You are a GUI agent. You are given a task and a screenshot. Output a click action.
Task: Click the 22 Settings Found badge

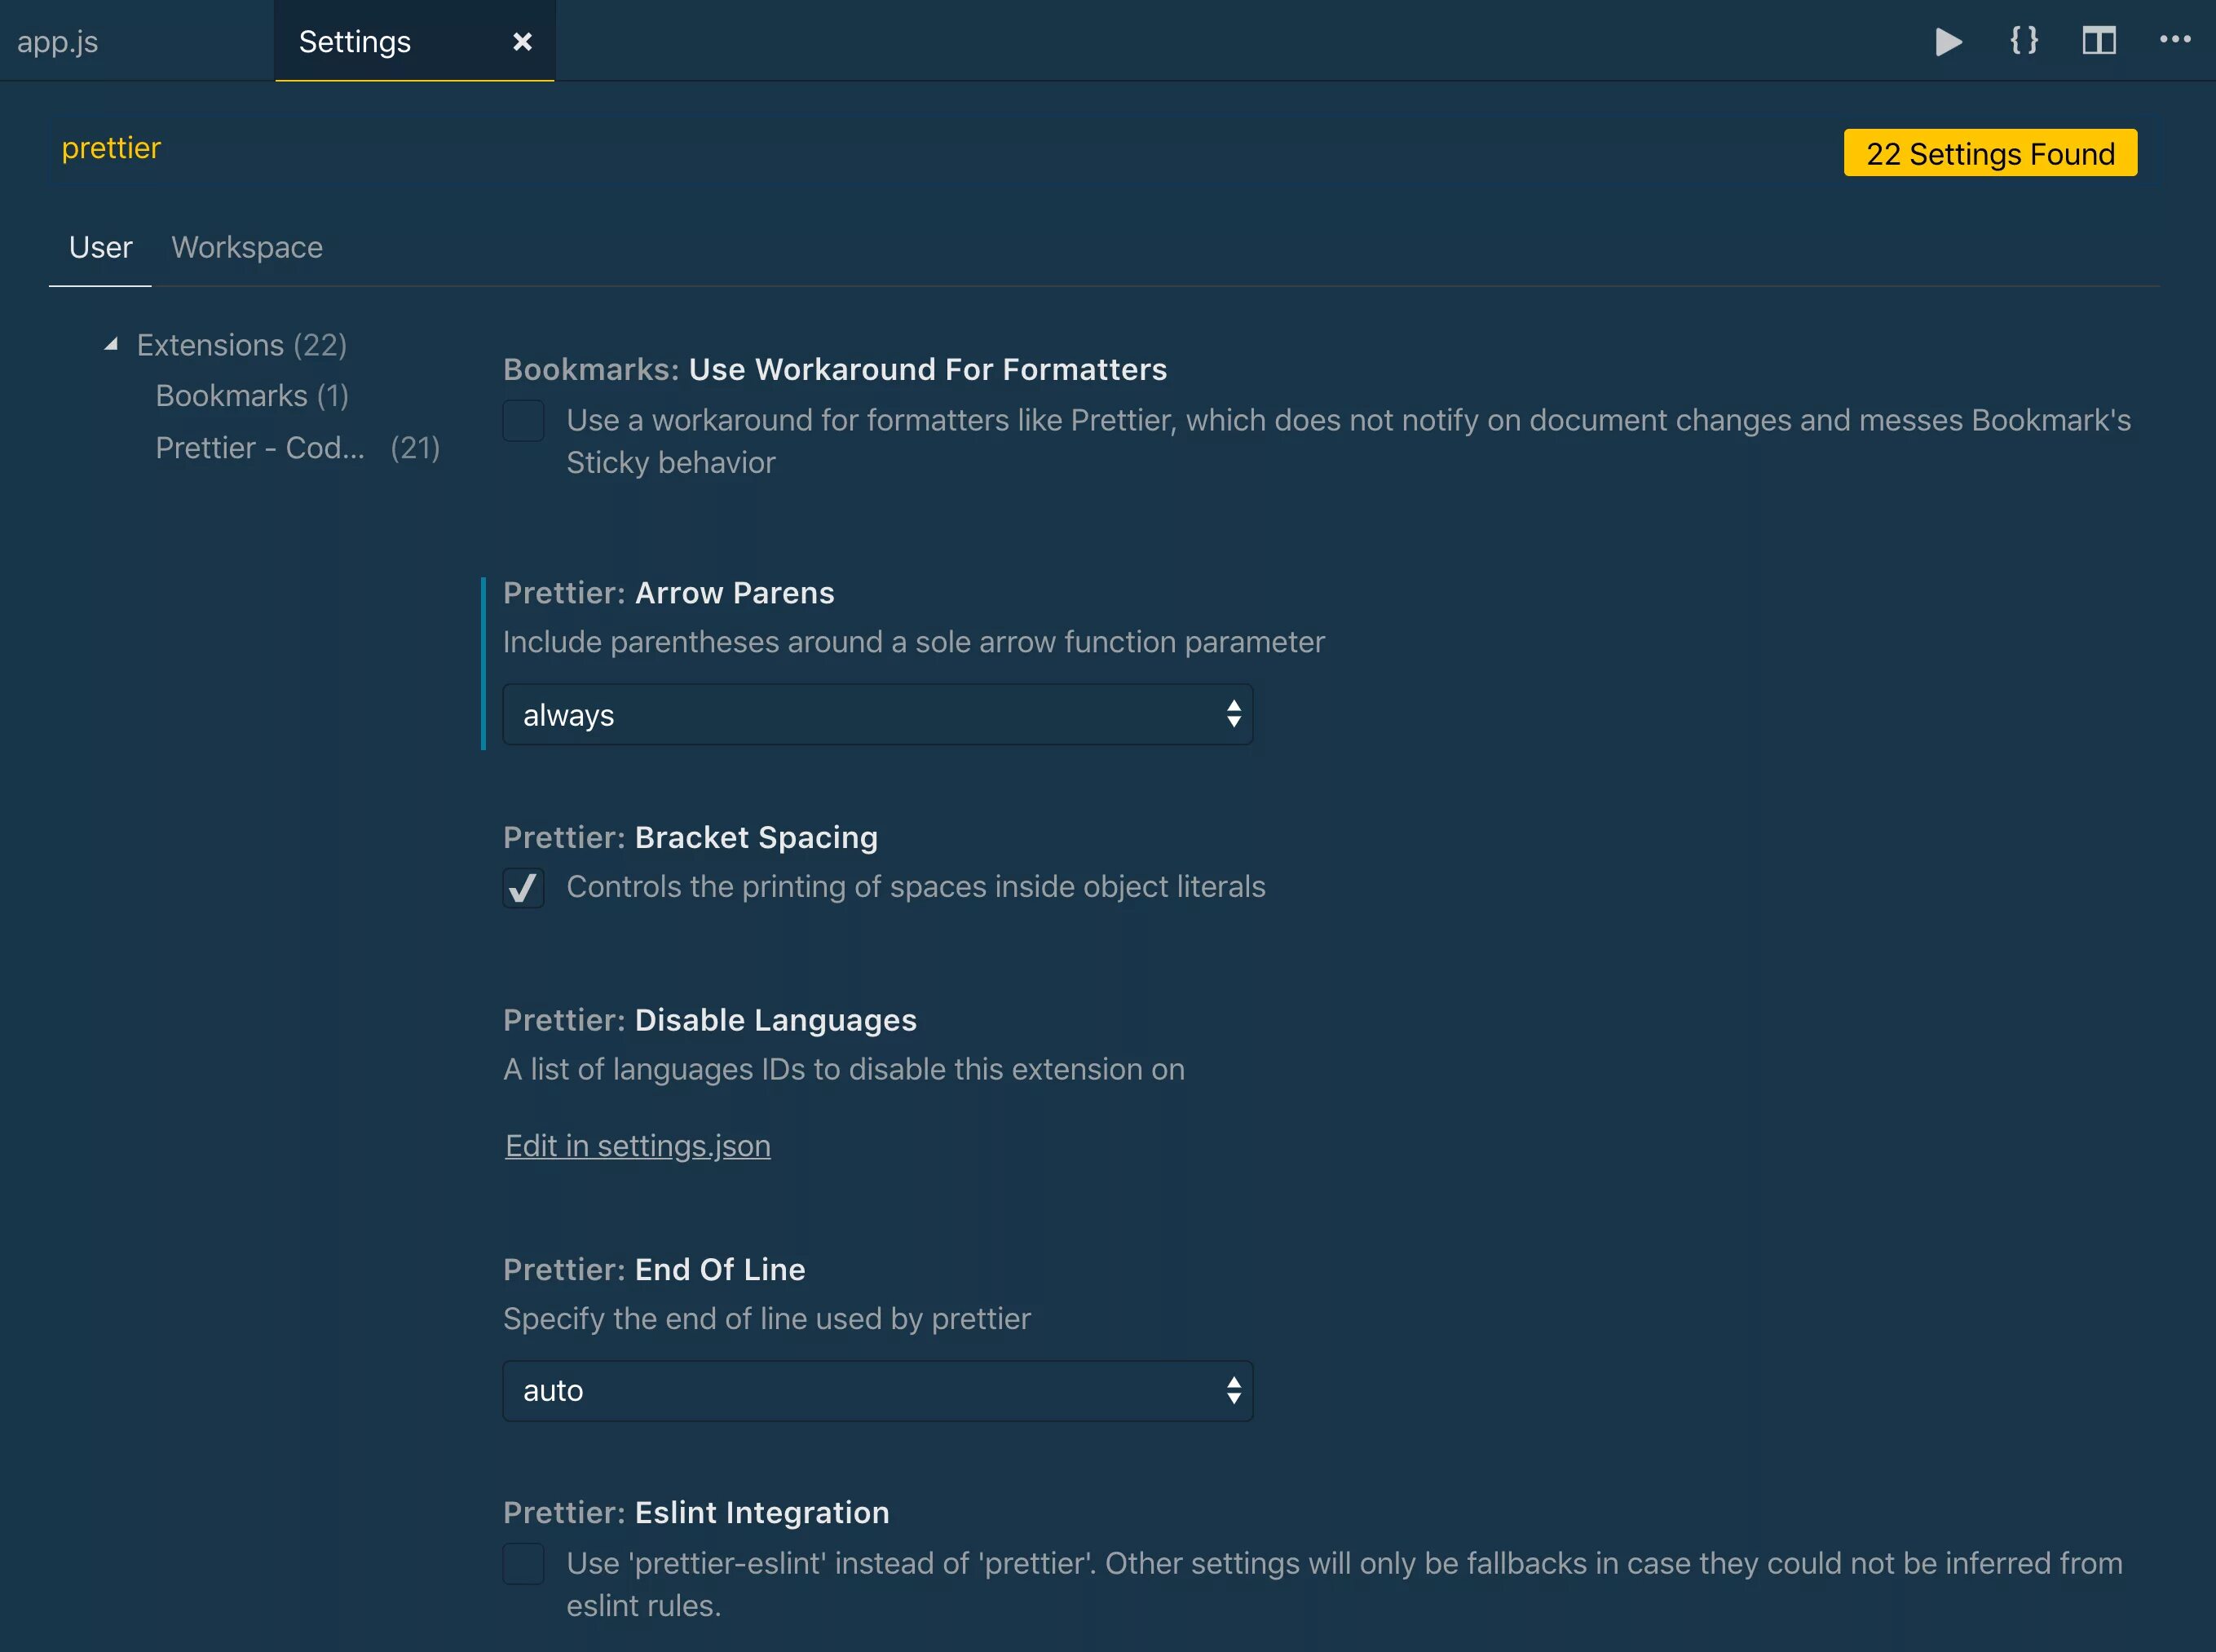click(1989, 153)
